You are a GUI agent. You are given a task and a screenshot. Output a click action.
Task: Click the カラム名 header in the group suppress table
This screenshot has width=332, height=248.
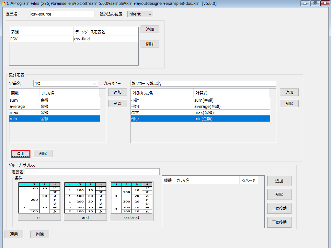207,180
